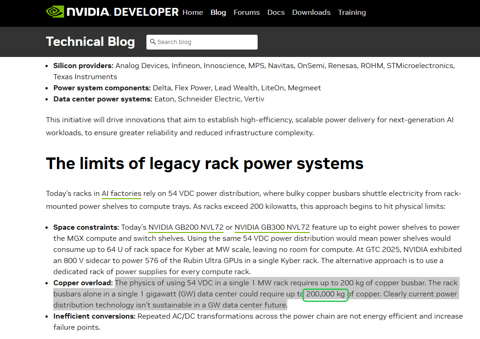
Task: Click the green-boxed 200,000 kg text
Action: tap(325, 294)
